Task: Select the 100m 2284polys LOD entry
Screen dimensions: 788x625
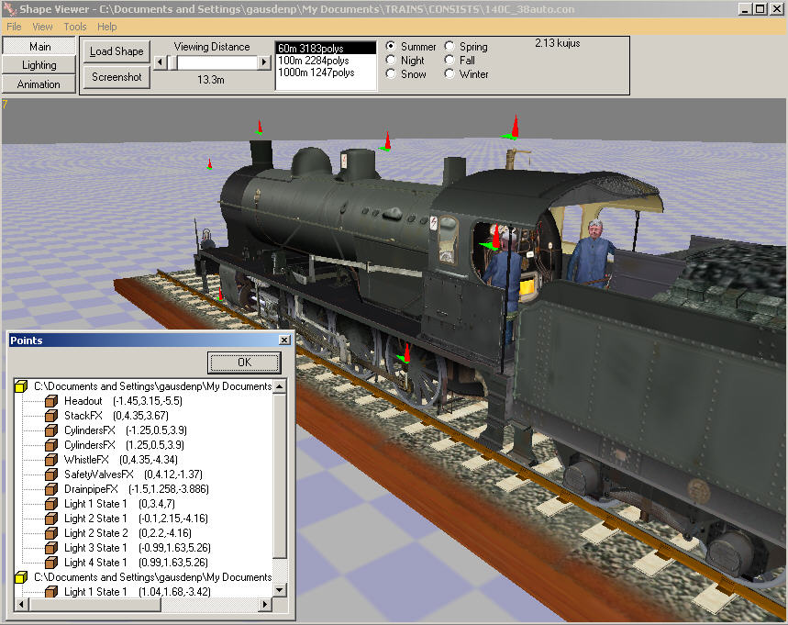Action: point(313,61)
